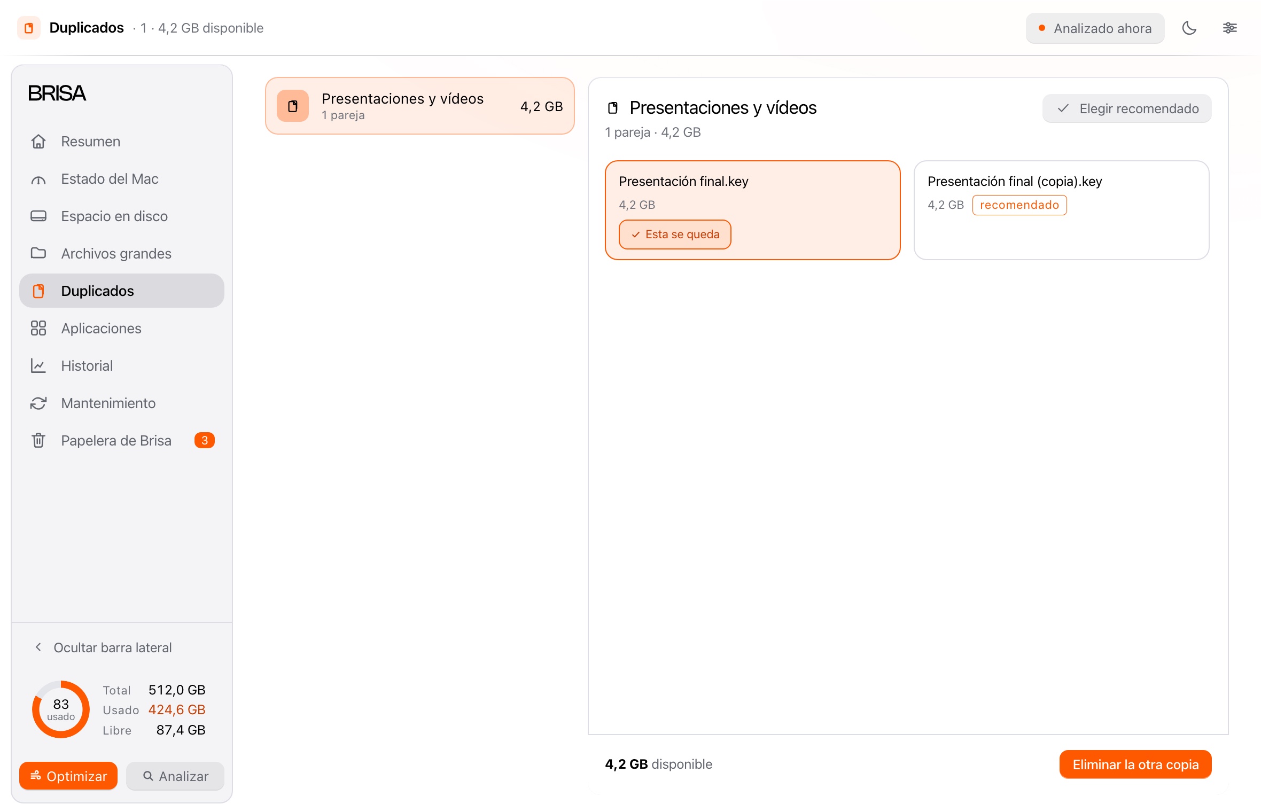Click the 83 usado disk usage ring
The height and width of the screenshot is (812, 1261).
click(x=61, y=709)
